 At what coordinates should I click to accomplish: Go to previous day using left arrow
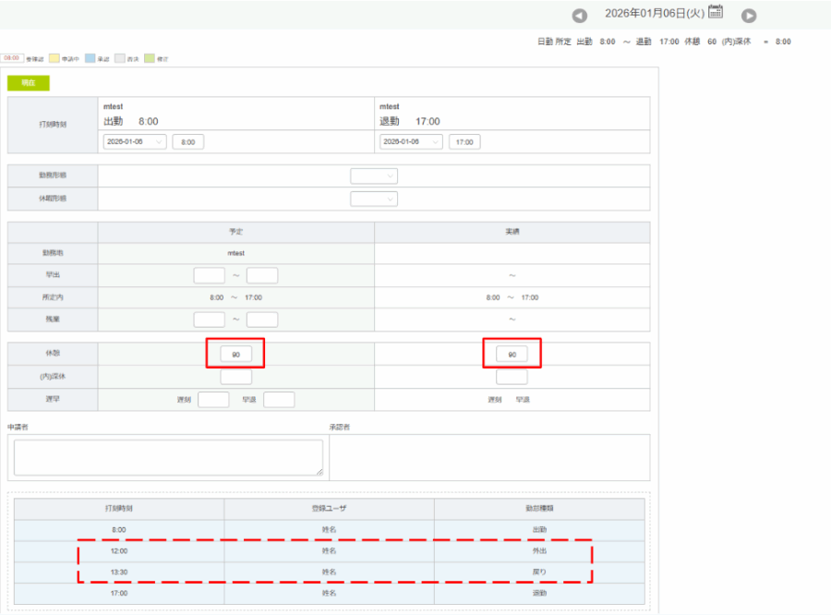[x=580, y=16]
